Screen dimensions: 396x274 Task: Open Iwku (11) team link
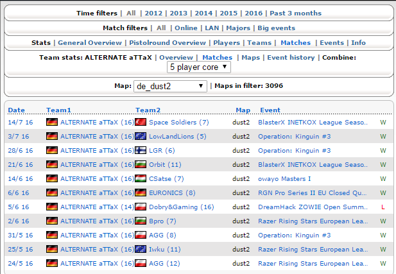(165, 249)
